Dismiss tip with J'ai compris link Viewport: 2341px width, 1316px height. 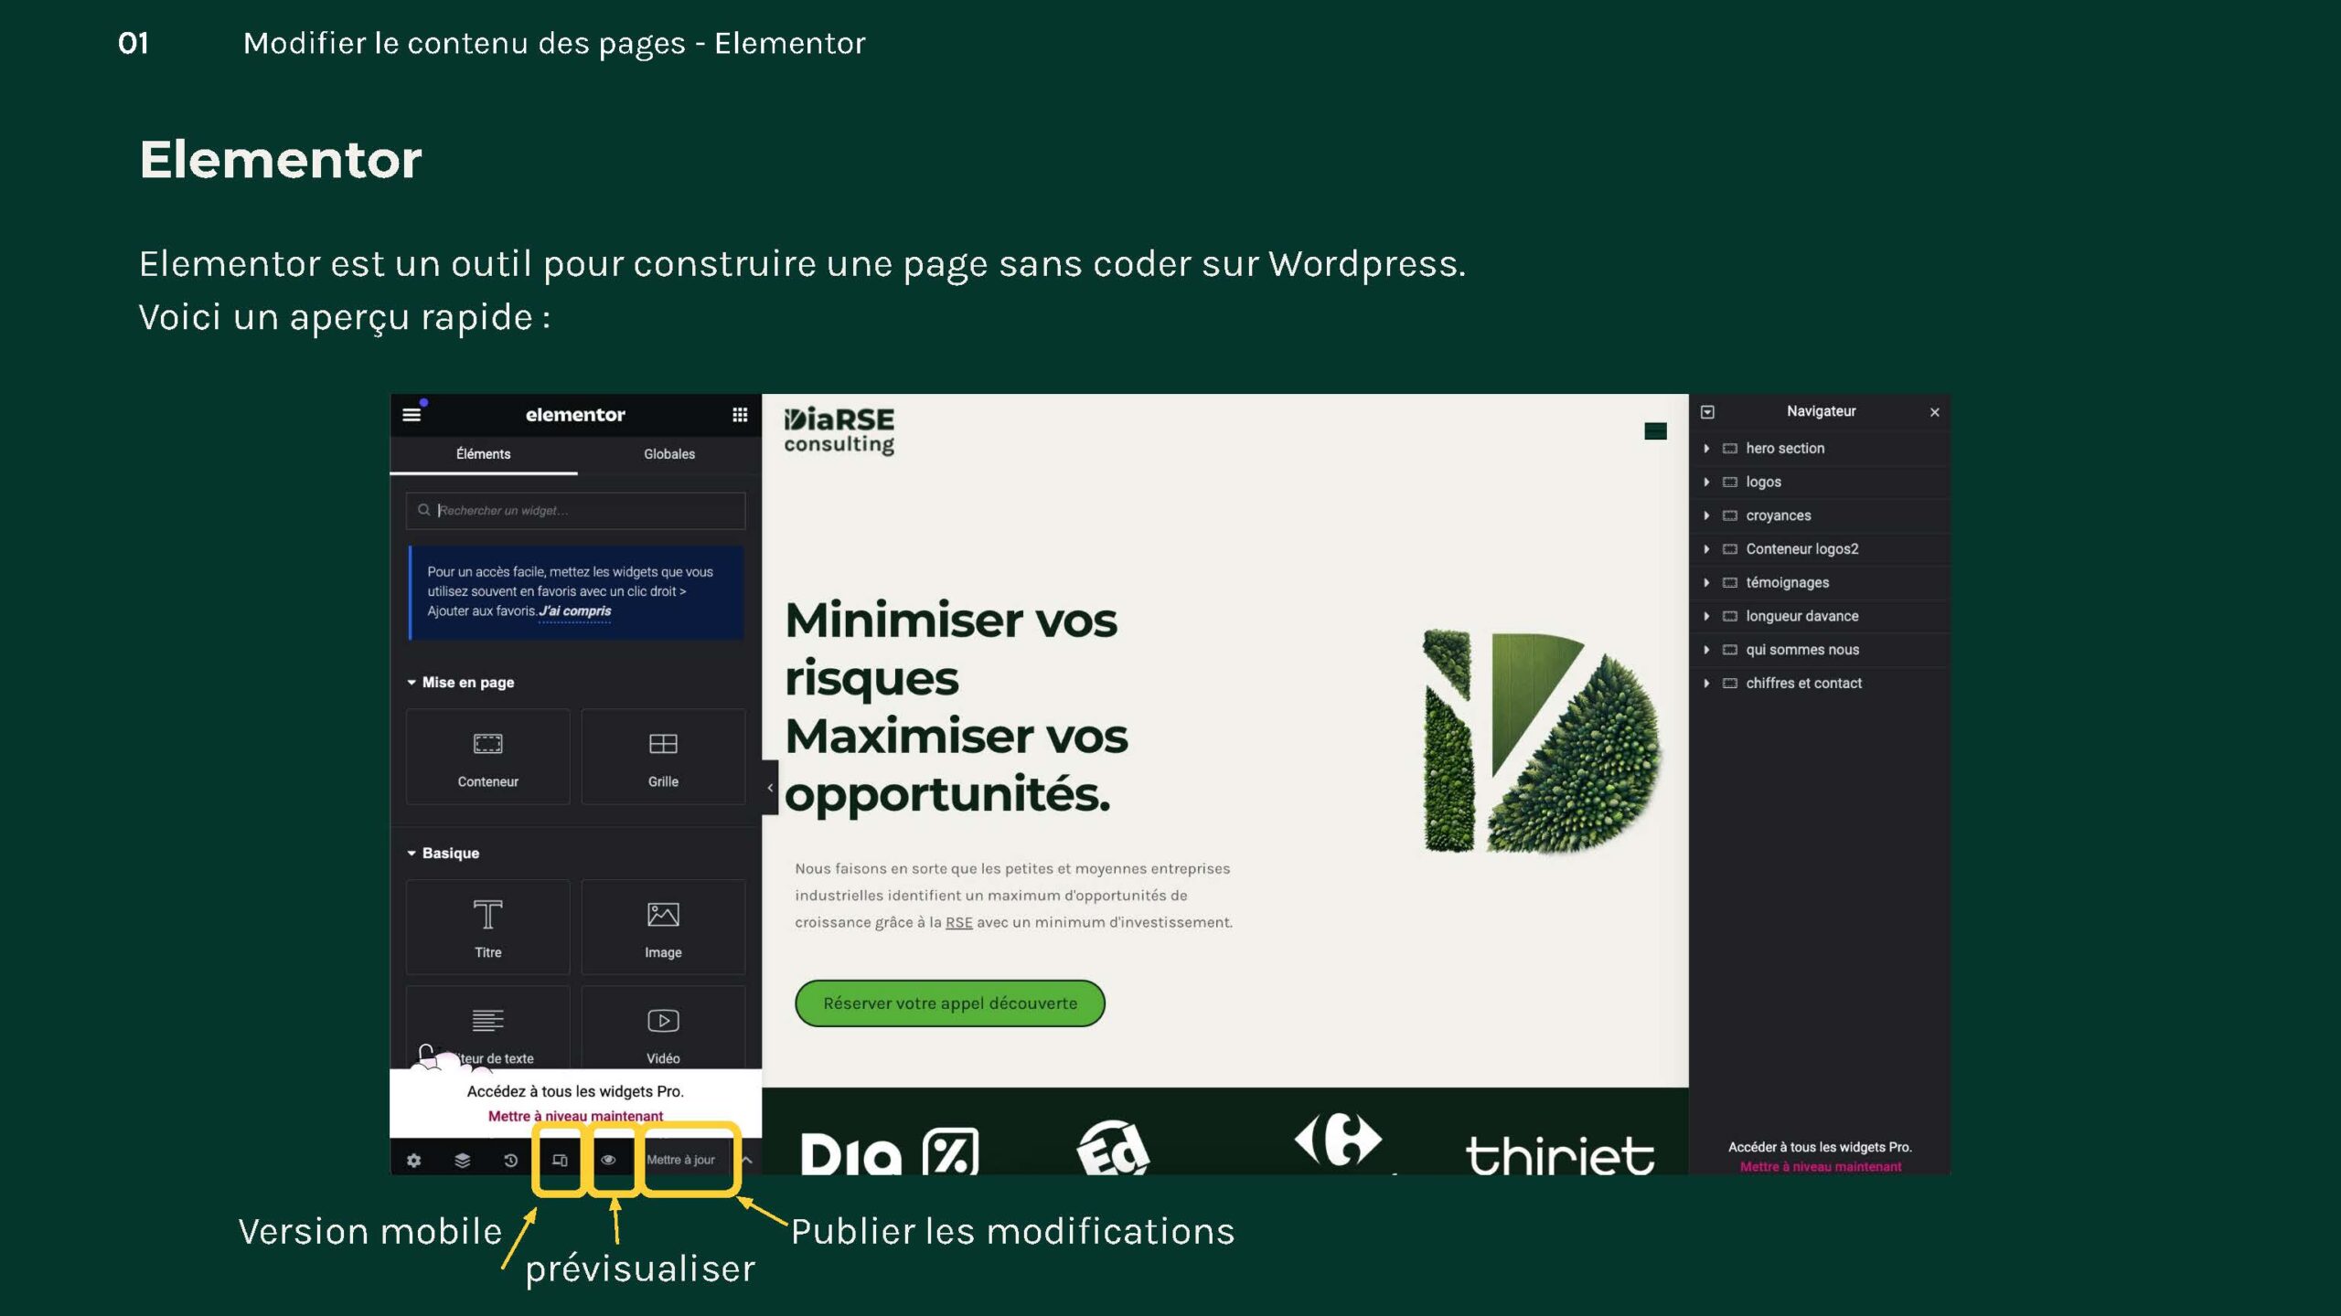[x=574, y=611]
